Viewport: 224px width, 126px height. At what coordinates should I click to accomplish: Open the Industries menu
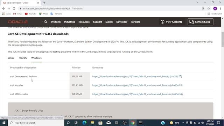coord(70,22)
